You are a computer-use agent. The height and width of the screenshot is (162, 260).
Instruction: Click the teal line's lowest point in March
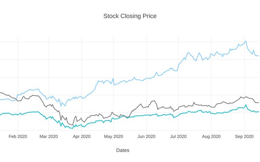pos(72,128)
